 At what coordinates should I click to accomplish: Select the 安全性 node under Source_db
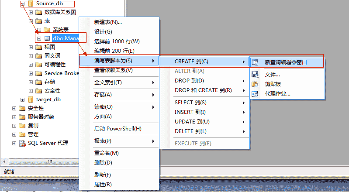click(x=52, y=91)
